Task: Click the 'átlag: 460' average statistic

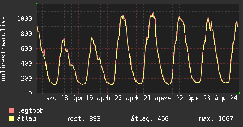Action: click(150, 119)
